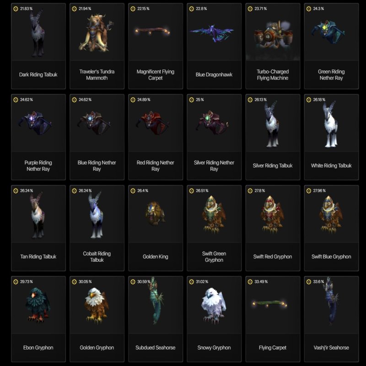
Task: Open the Vashj'ir Seahorse name link
Action: click(331, 348)
